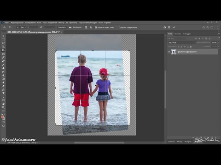Enable 'С учетом содержимого' checkbox
The image size is (221, 165).
pyautogui.click(x=117, y=27)
